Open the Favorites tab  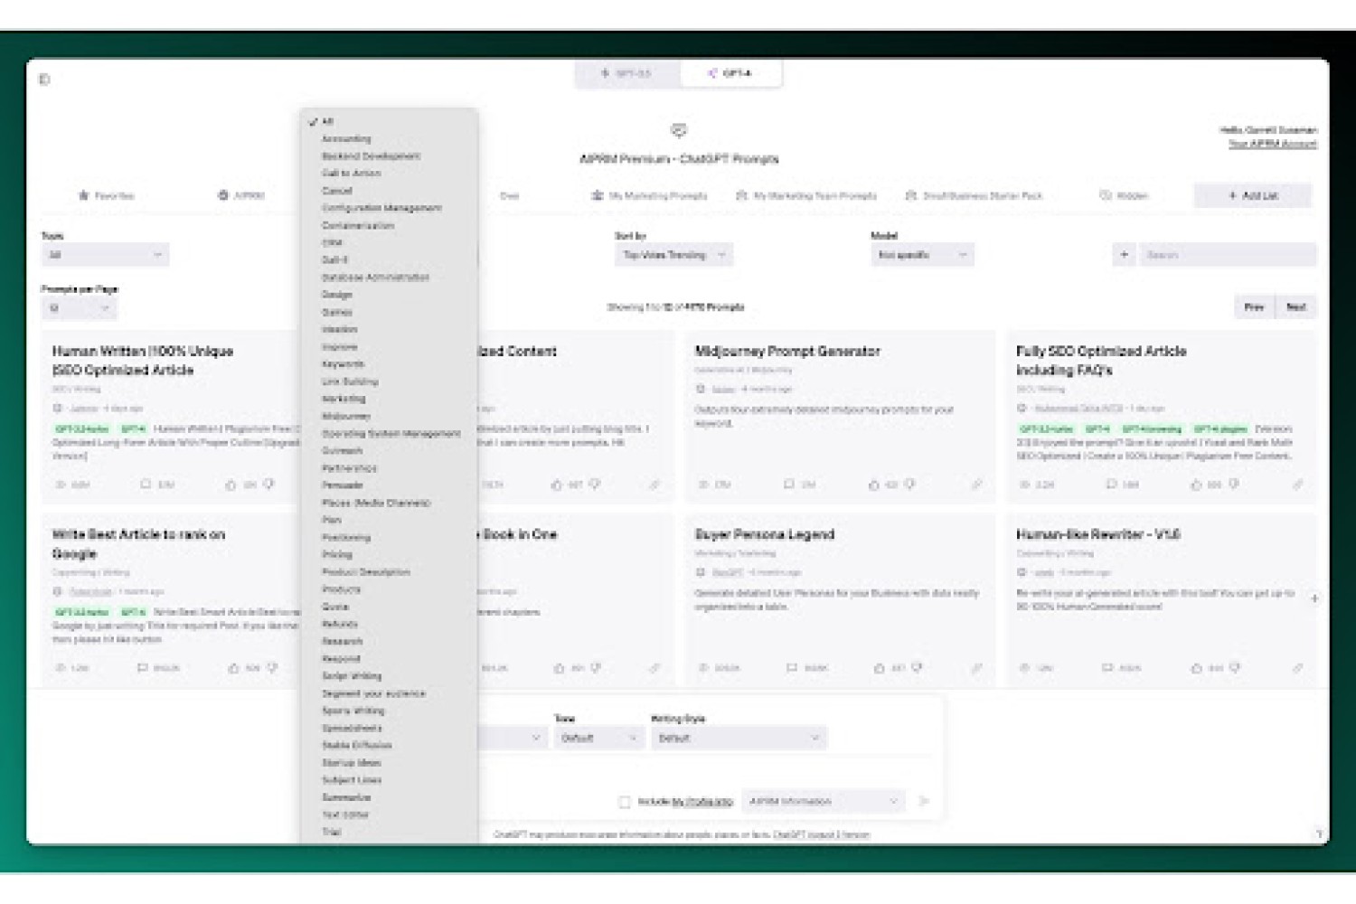tap(107, 195)
